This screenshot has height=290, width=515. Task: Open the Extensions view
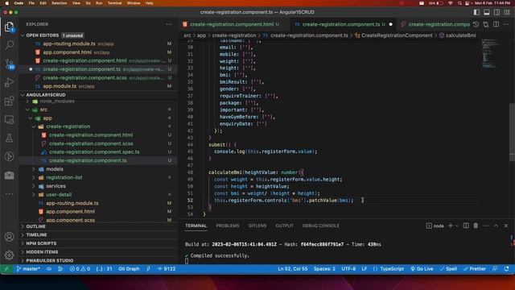(9, 101)
